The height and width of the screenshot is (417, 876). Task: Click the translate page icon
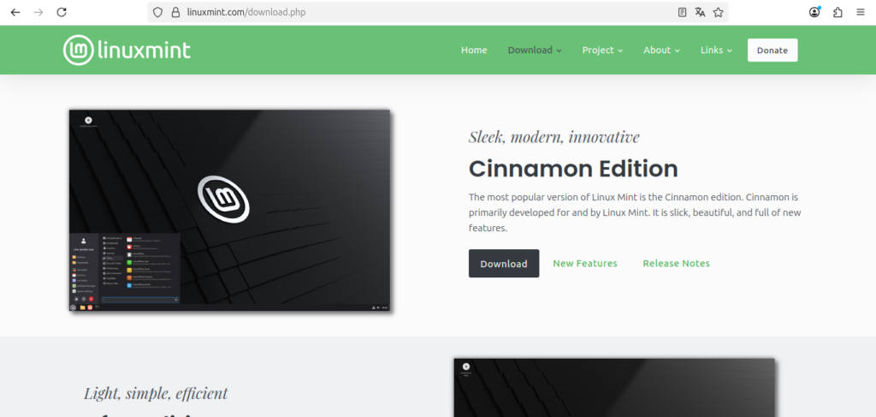[x=701, y=13]
